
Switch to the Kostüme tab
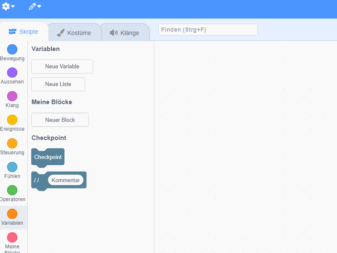(75, 33)
